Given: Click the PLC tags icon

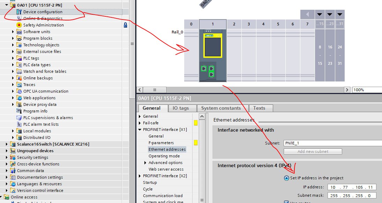Looking at the screenshot, I should coord(19,58).
